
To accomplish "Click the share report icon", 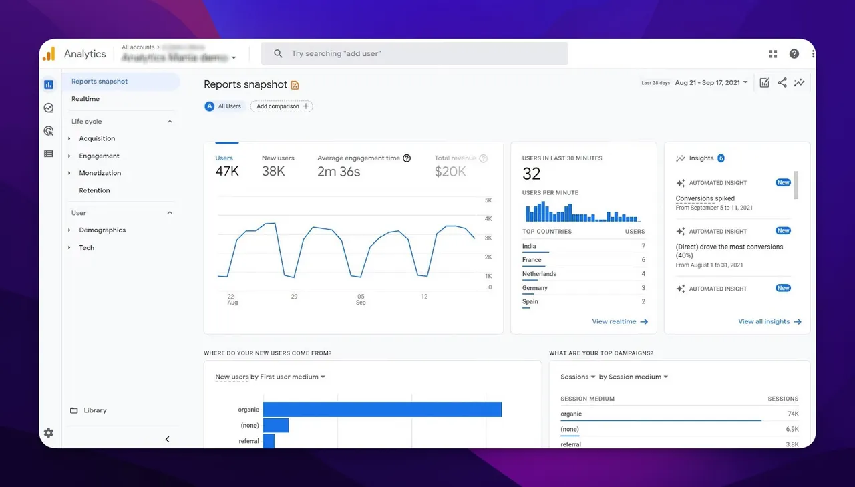I will pos(782,82).
